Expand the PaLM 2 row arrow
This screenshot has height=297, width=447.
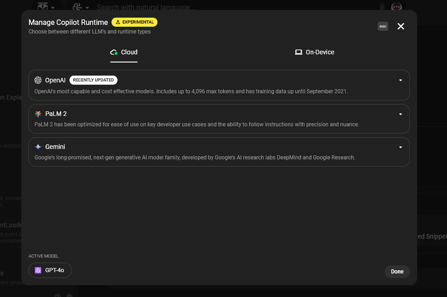(400, 114)
